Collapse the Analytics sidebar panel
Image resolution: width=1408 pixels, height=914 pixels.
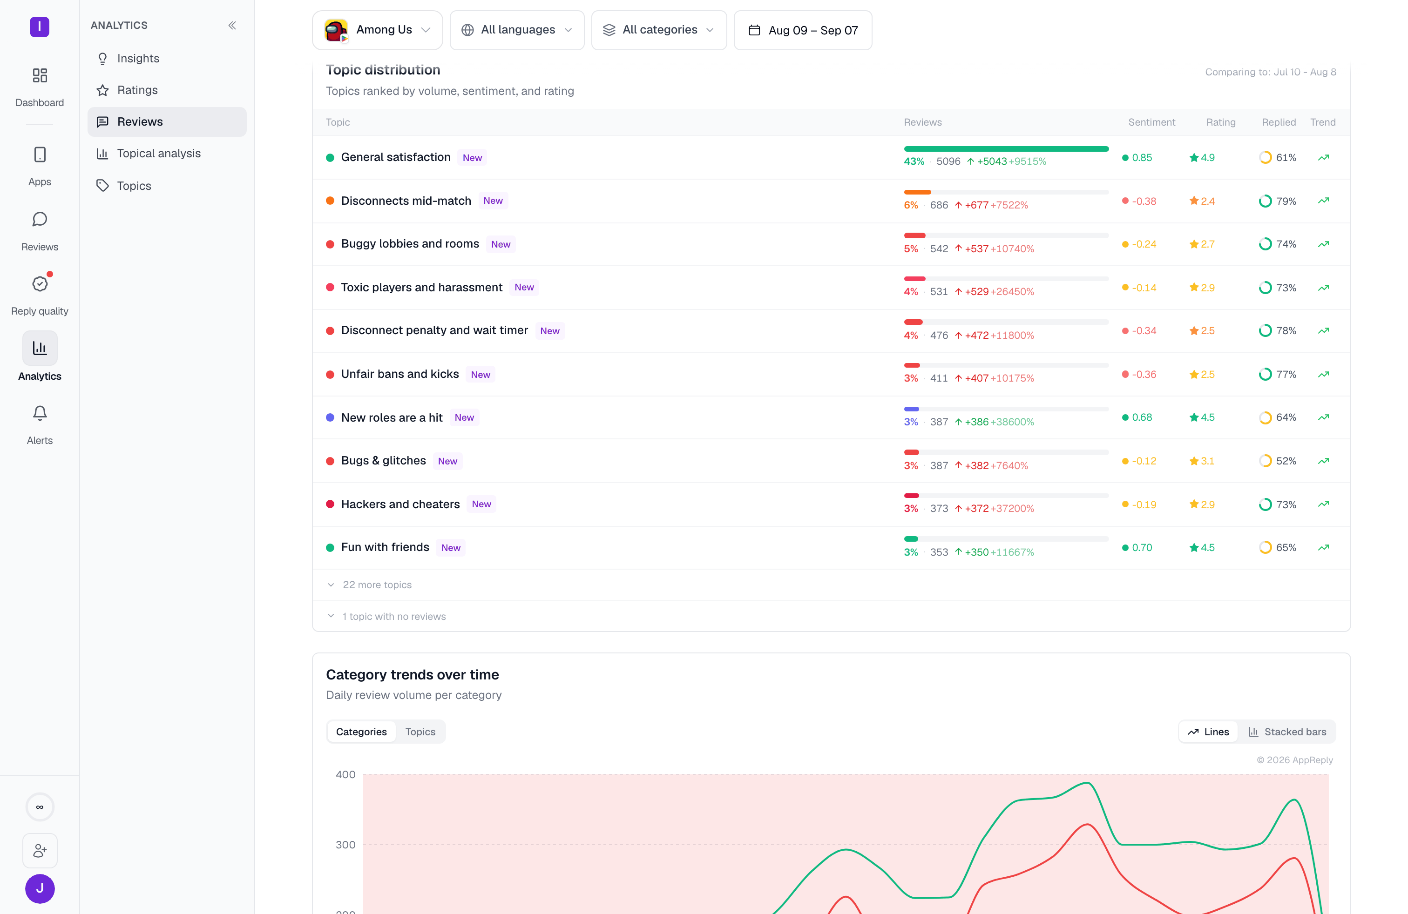coord(232,26)
